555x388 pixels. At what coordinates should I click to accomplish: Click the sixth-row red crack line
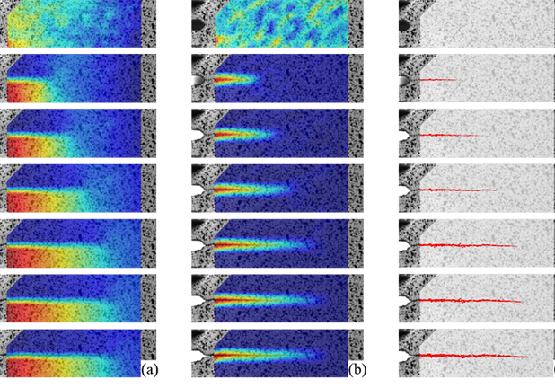(471, 300)
